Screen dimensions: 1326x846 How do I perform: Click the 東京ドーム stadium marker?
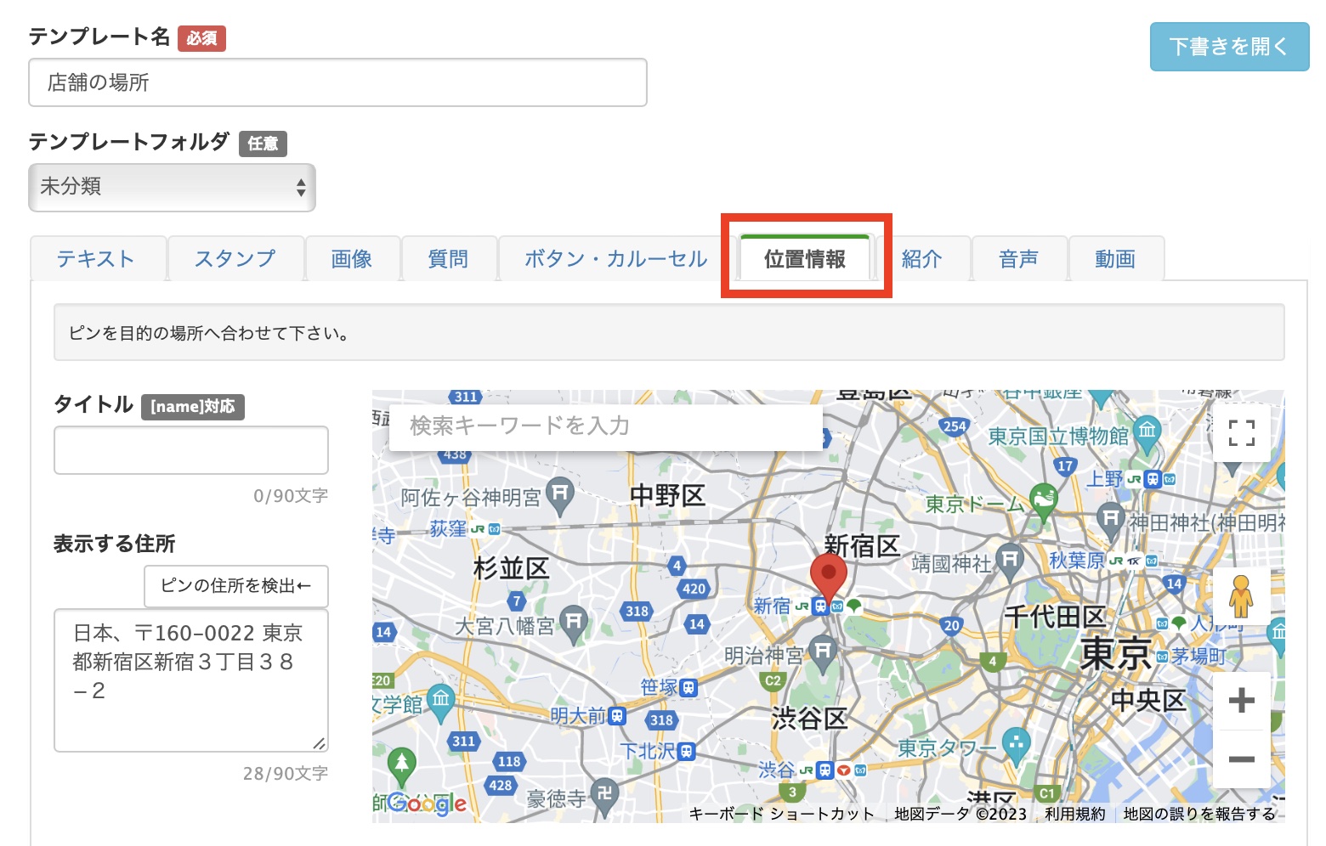[1043, 500]
